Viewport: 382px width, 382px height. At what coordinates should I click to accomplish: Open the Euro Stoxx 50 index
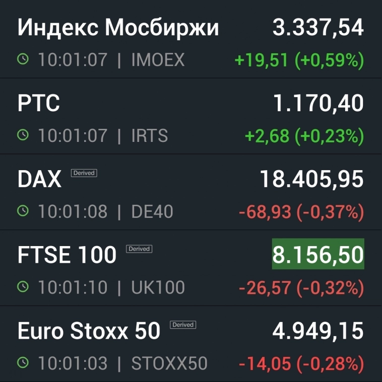click(89, 331)
